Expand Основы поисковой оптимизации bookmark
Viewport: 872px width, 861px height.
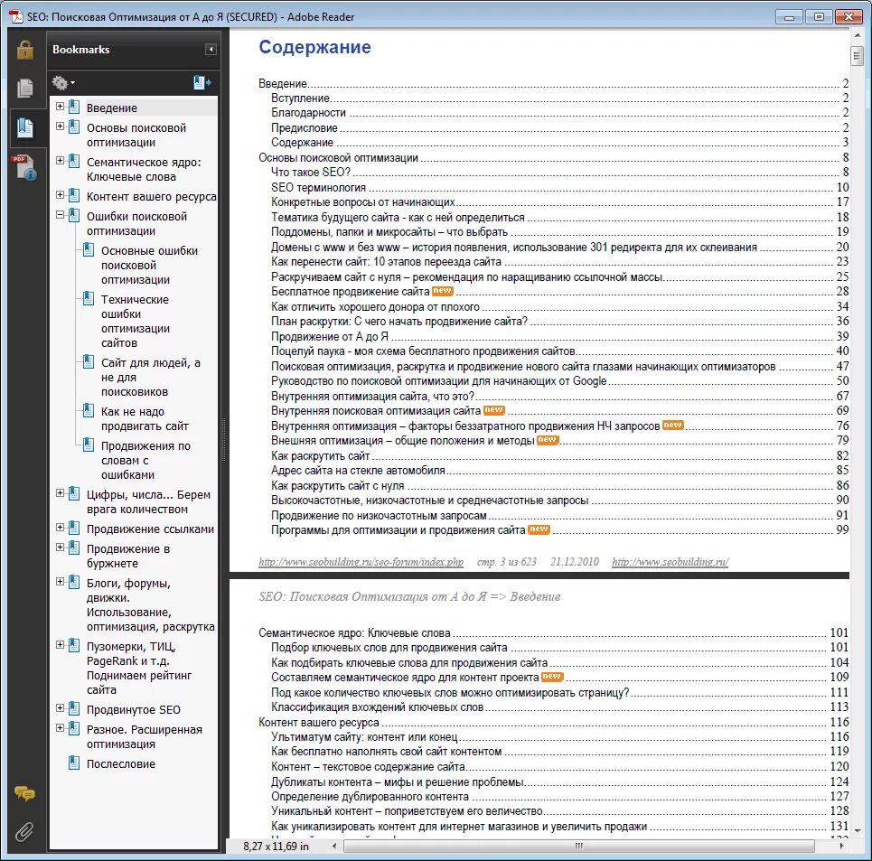pyautogui.click(x=60, y=126)
